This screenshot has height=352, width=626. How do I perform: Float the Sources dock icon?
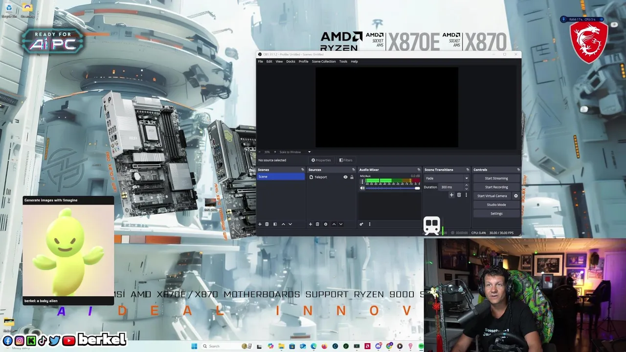(x=353, y=170)
